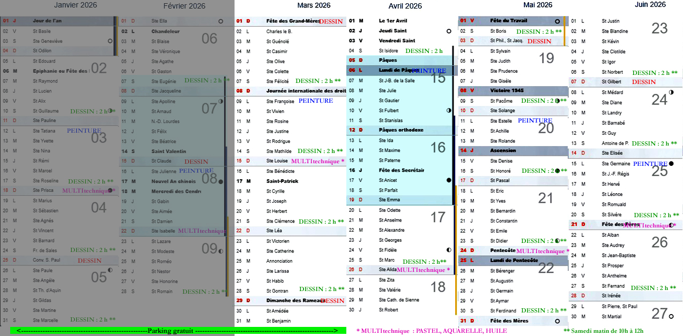683x336 pixels.
Task: Click the quarter moon icon beside St Fulbert
Action: tap(449, 110)
